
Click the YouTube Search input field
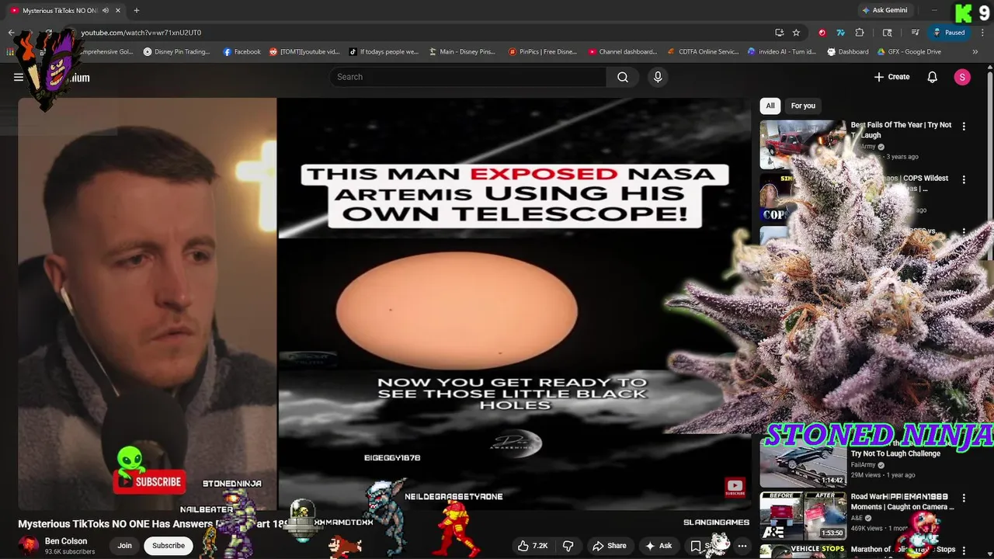469,77
